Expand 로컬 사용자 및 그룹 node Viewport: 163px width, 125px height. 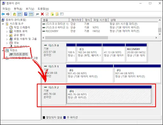coord(7,39)
